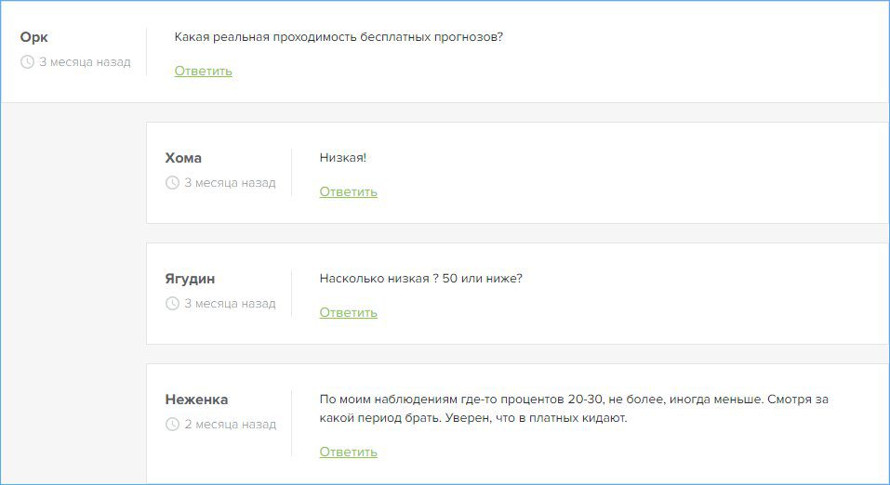Image resolution: width=890 pixels, height=485 pixels.
Task: Click the clock icon under Хома
Action: (x=172, y=183)
